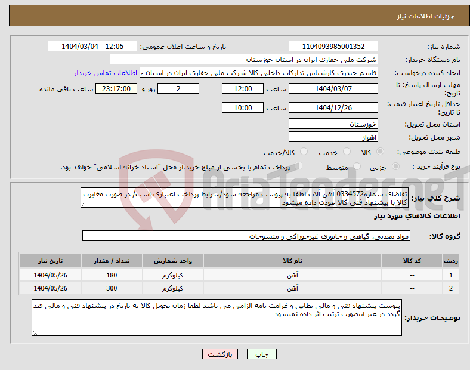The height and width of the screenshot is (370, 470).
Task: Click the چاپ (print) button
Action: point(261,354)
